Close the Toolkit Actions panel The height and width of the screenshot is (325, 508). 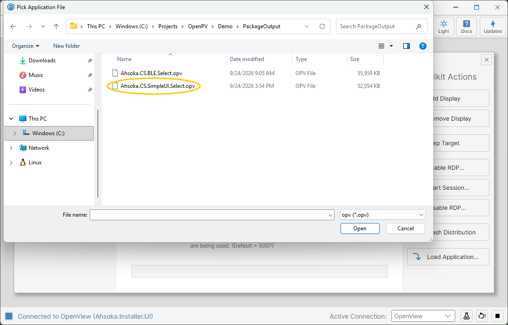(486, 60)
